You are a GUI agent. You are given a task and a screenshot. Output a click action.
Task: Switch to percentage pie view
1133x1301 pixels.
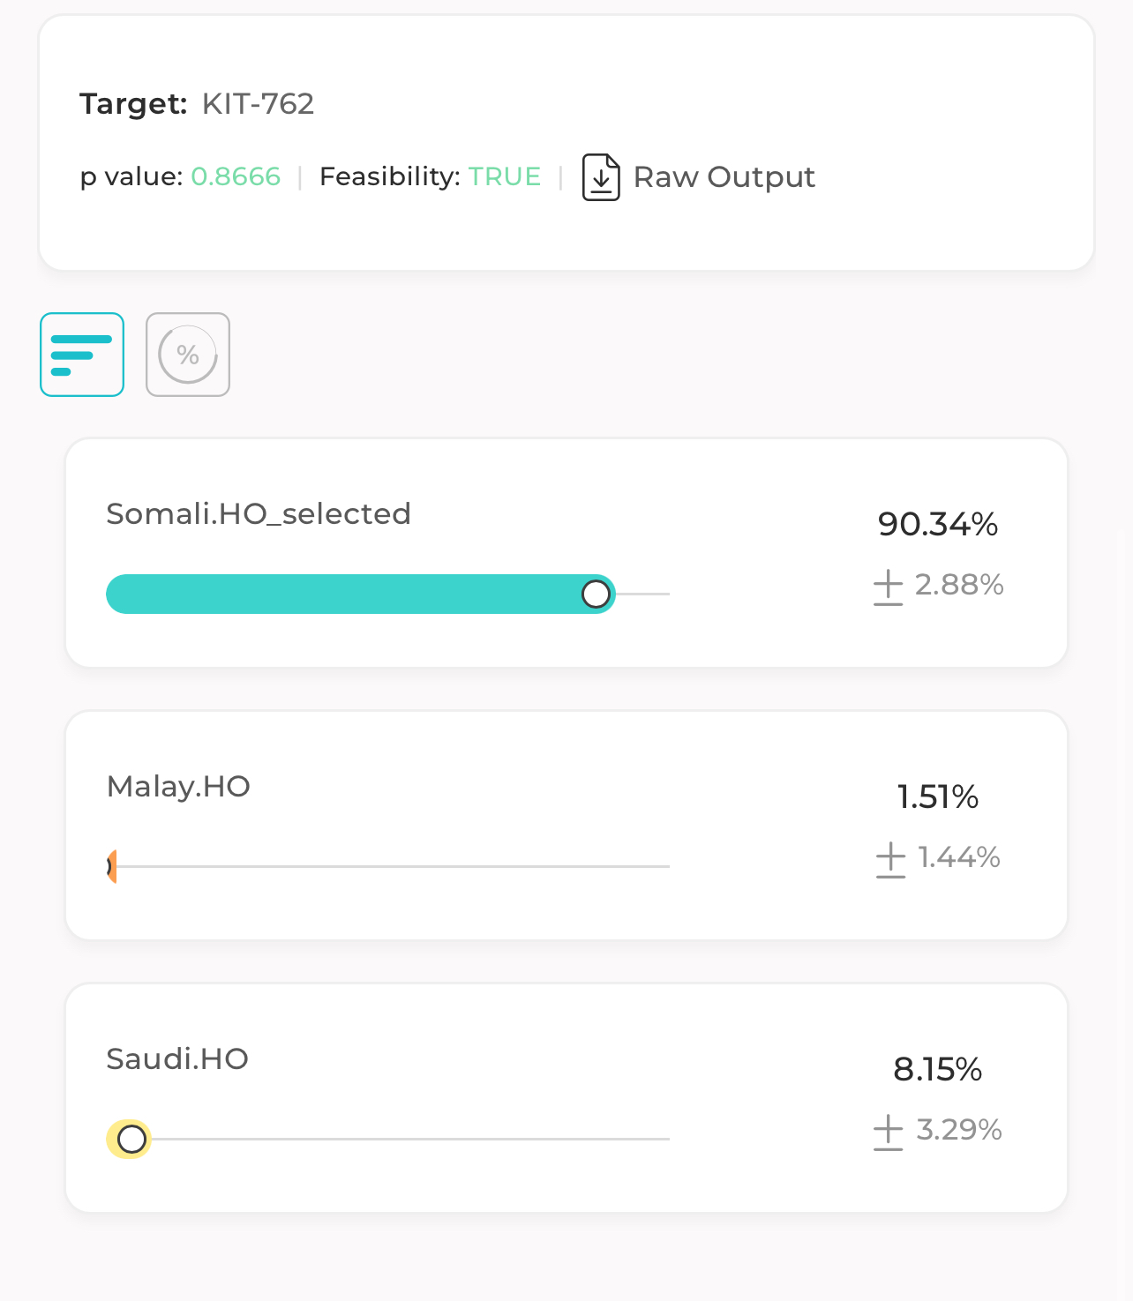click(188, 355)
